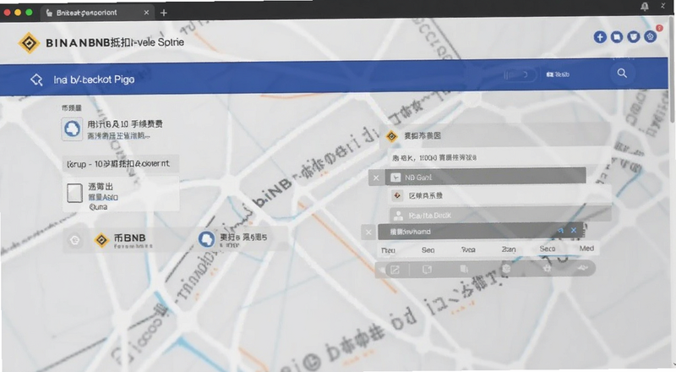Toggle the empty checkbox beside Quna
Screen dimensions: 676x372
[74, 193]
